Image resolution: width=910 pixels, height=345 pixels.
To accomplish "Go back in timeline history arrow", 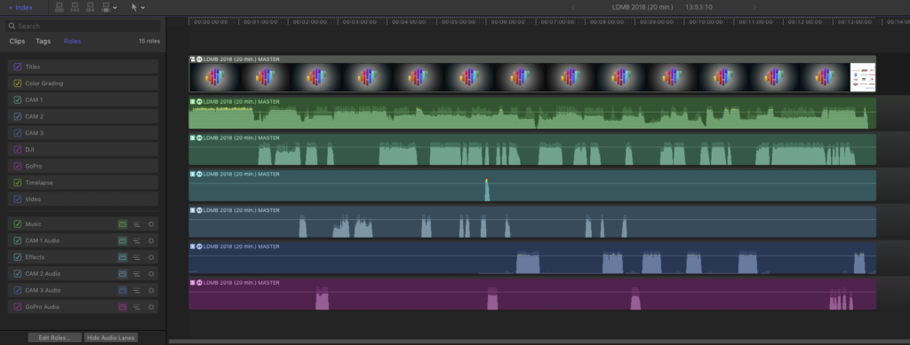I will pyautogui.click(x=573, y=7).
